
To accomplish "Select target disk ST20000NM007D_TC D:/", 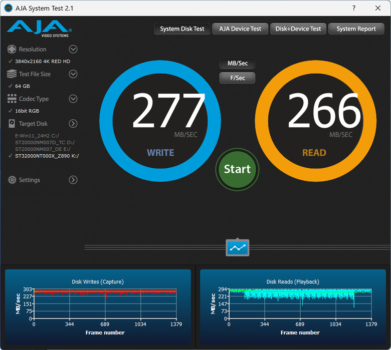I will (x=45, y=143).
